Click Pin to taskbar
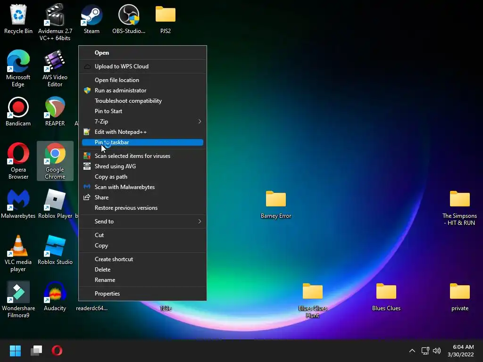The height and width of the screenshot is (362, 483). coord(142,142)
